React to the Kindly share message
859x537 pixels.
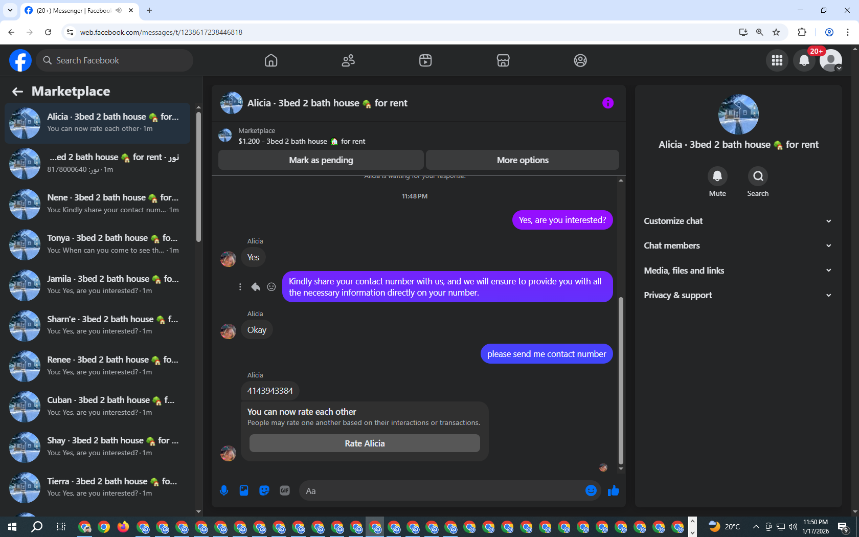point(272,287)
